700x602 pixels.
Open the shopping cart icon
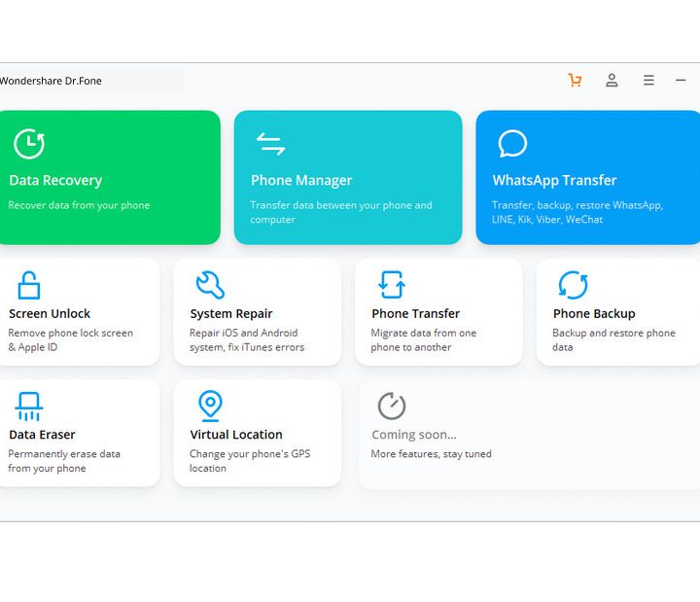[575, 81]
